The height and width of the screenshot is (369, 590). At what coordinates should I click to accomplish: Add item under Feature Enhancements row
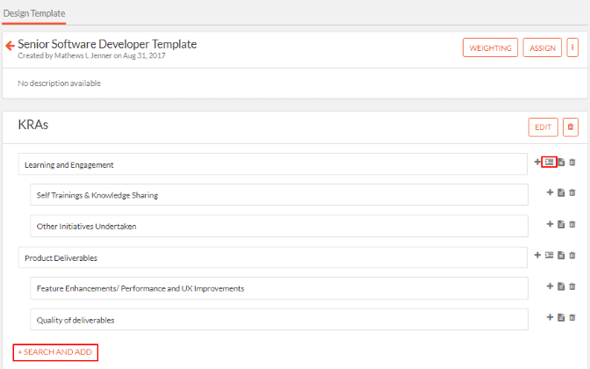pos(550,286)
